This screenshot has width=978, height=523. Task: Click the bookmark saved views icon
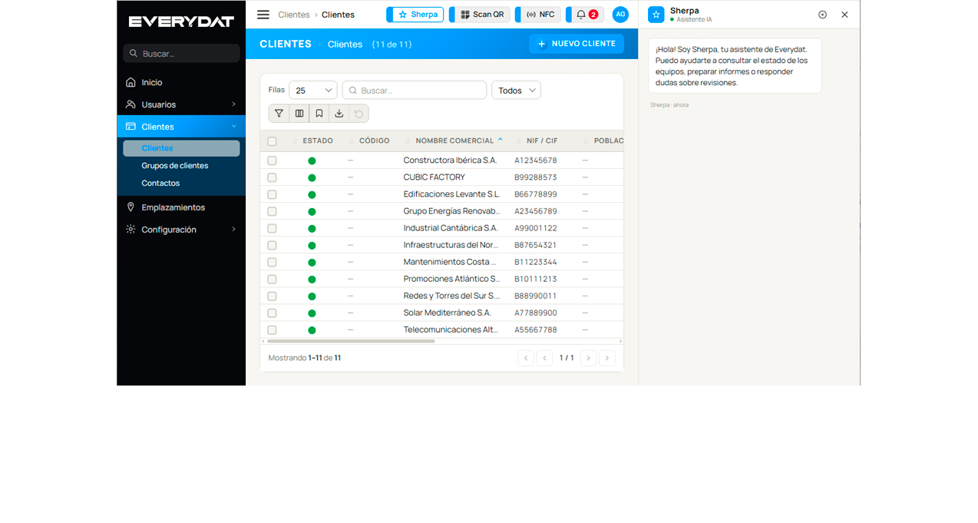point(319,114)
